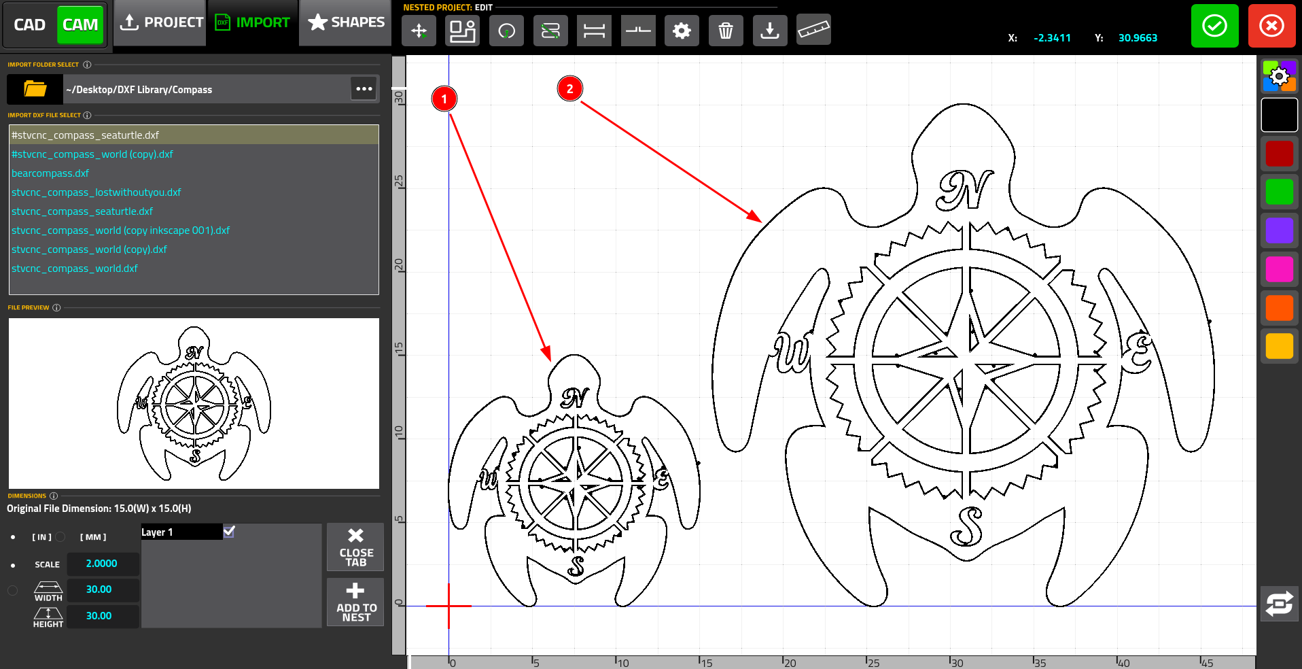
Task: Select the move/pan tool in the toolbar
Action: click(x=419, y=31)
